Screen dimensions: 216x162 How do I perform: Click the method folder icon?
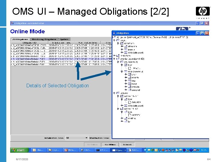coord(126,118)
